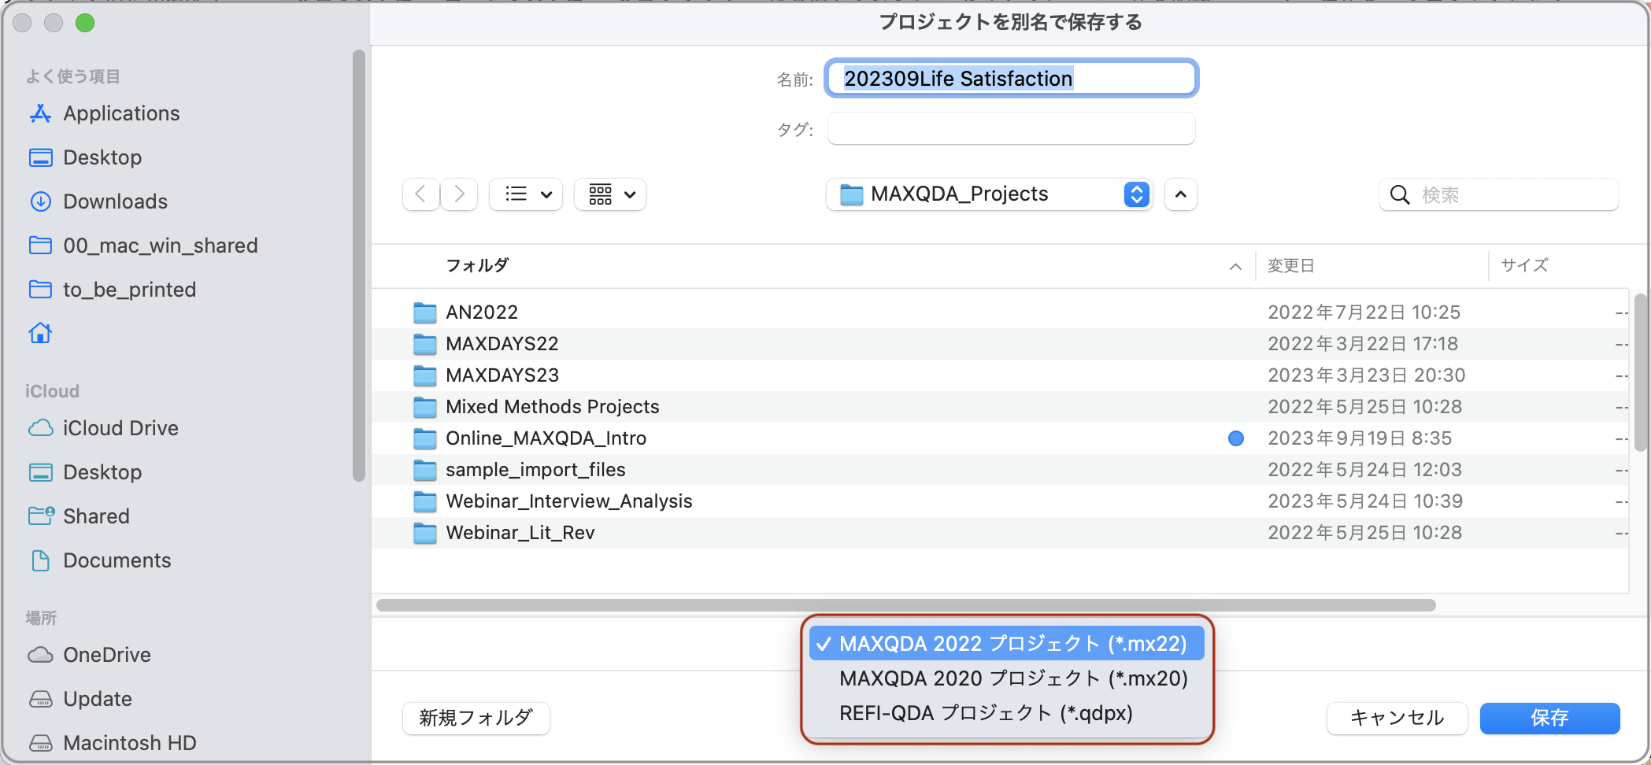Go to Downloads in the sidebar
The image size is (1651, 765).
click(x=115, y=201)
